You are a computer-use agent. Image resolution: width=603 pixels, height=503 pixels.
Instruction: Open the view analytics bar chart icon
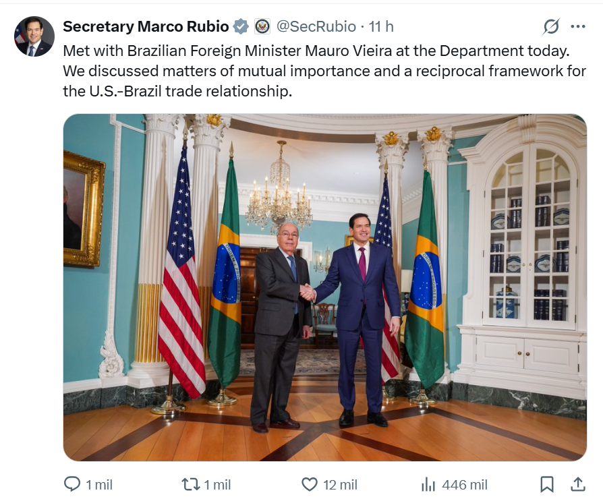tap(428, 484)
